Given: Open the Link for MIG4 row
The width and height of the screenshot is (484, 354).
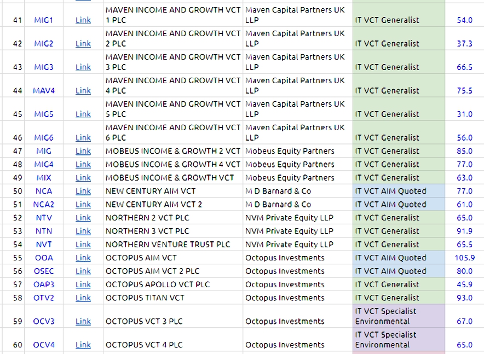Looking at the screenshot, I should [x=83, y=164].
